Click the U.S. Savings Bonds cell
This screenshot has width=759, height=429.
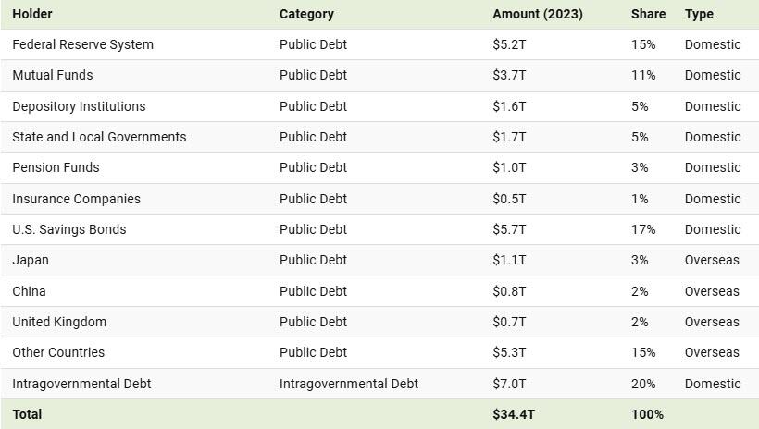pos(68,229)
